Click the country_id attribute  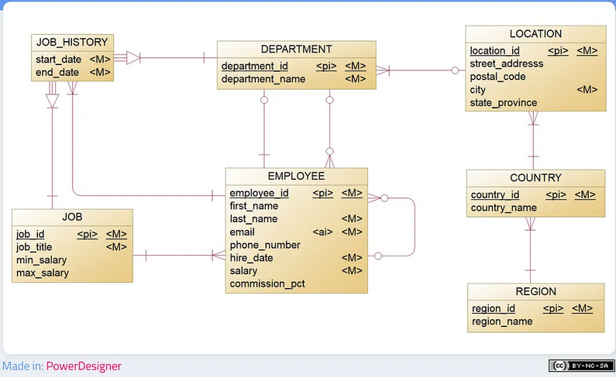(x=494, y=194)
